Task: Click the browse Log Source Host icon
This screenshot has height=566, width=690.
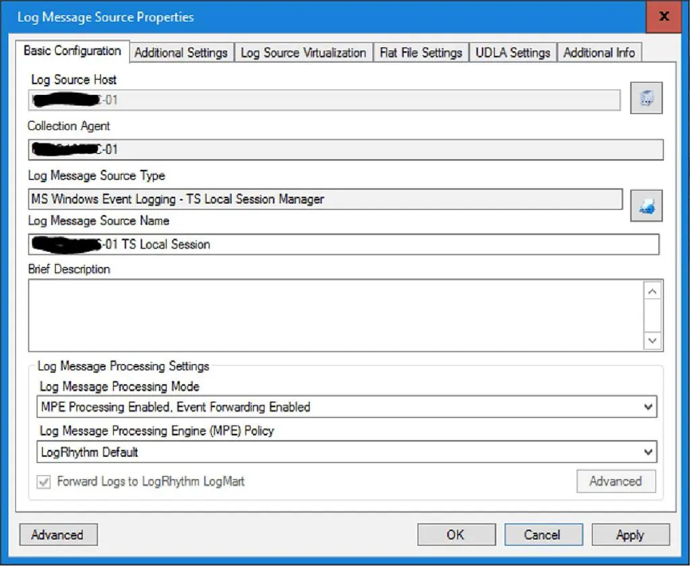Action: point(646,98)
